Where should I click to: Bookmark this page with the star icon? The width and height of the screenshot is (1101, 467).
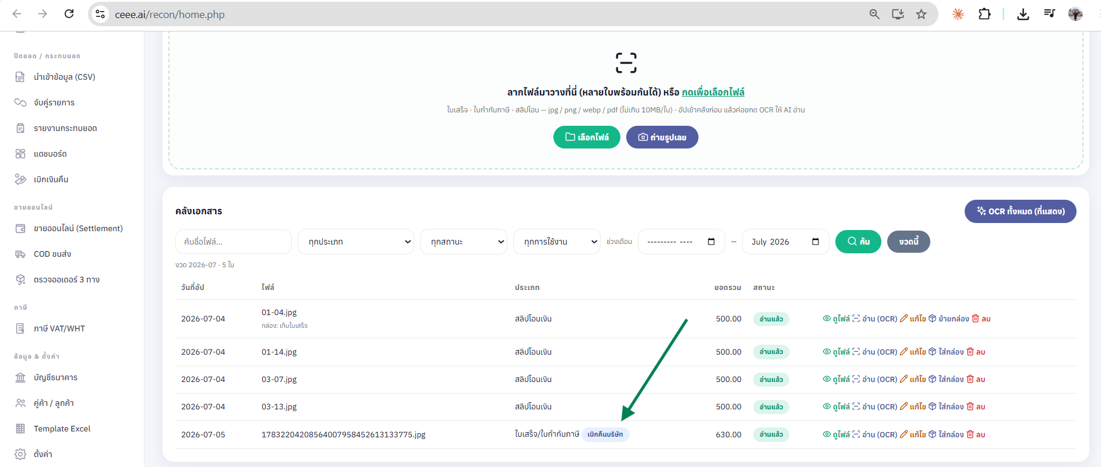click(x=921, y=14)
